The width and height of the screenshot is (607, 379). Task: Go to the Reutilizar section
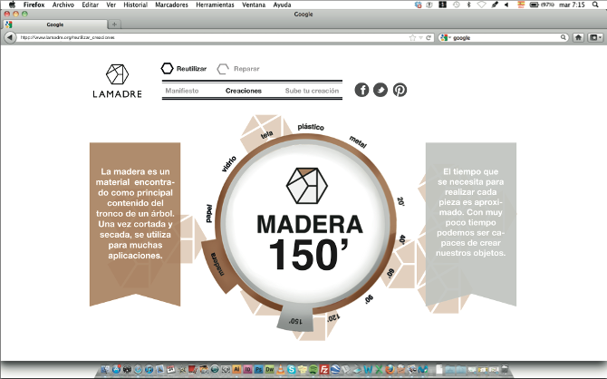191,69
